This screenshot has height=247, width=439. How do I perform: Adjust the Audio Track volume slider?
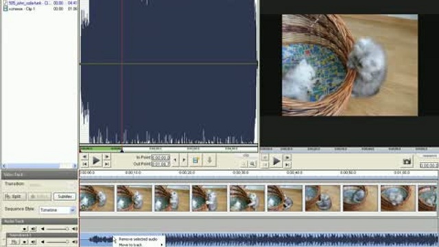pyautogui.click(x=57, y=229)
